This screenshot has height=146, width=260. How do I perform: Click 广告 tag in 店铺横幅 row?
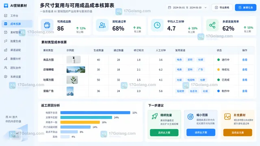click(200, 69)
